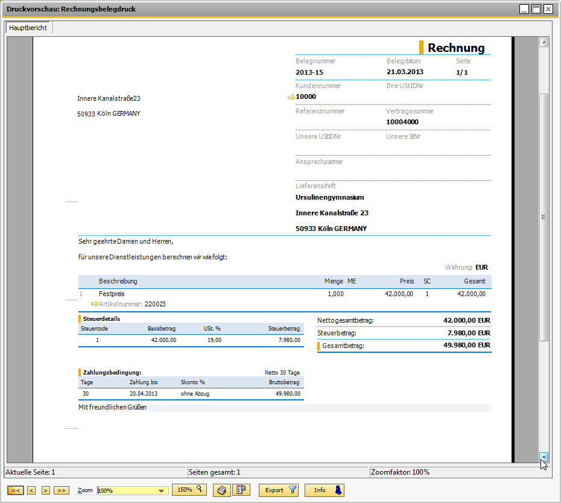Click the 150% magnifier zoom button
Screen dimensions: 561x503
pos(189,490)
